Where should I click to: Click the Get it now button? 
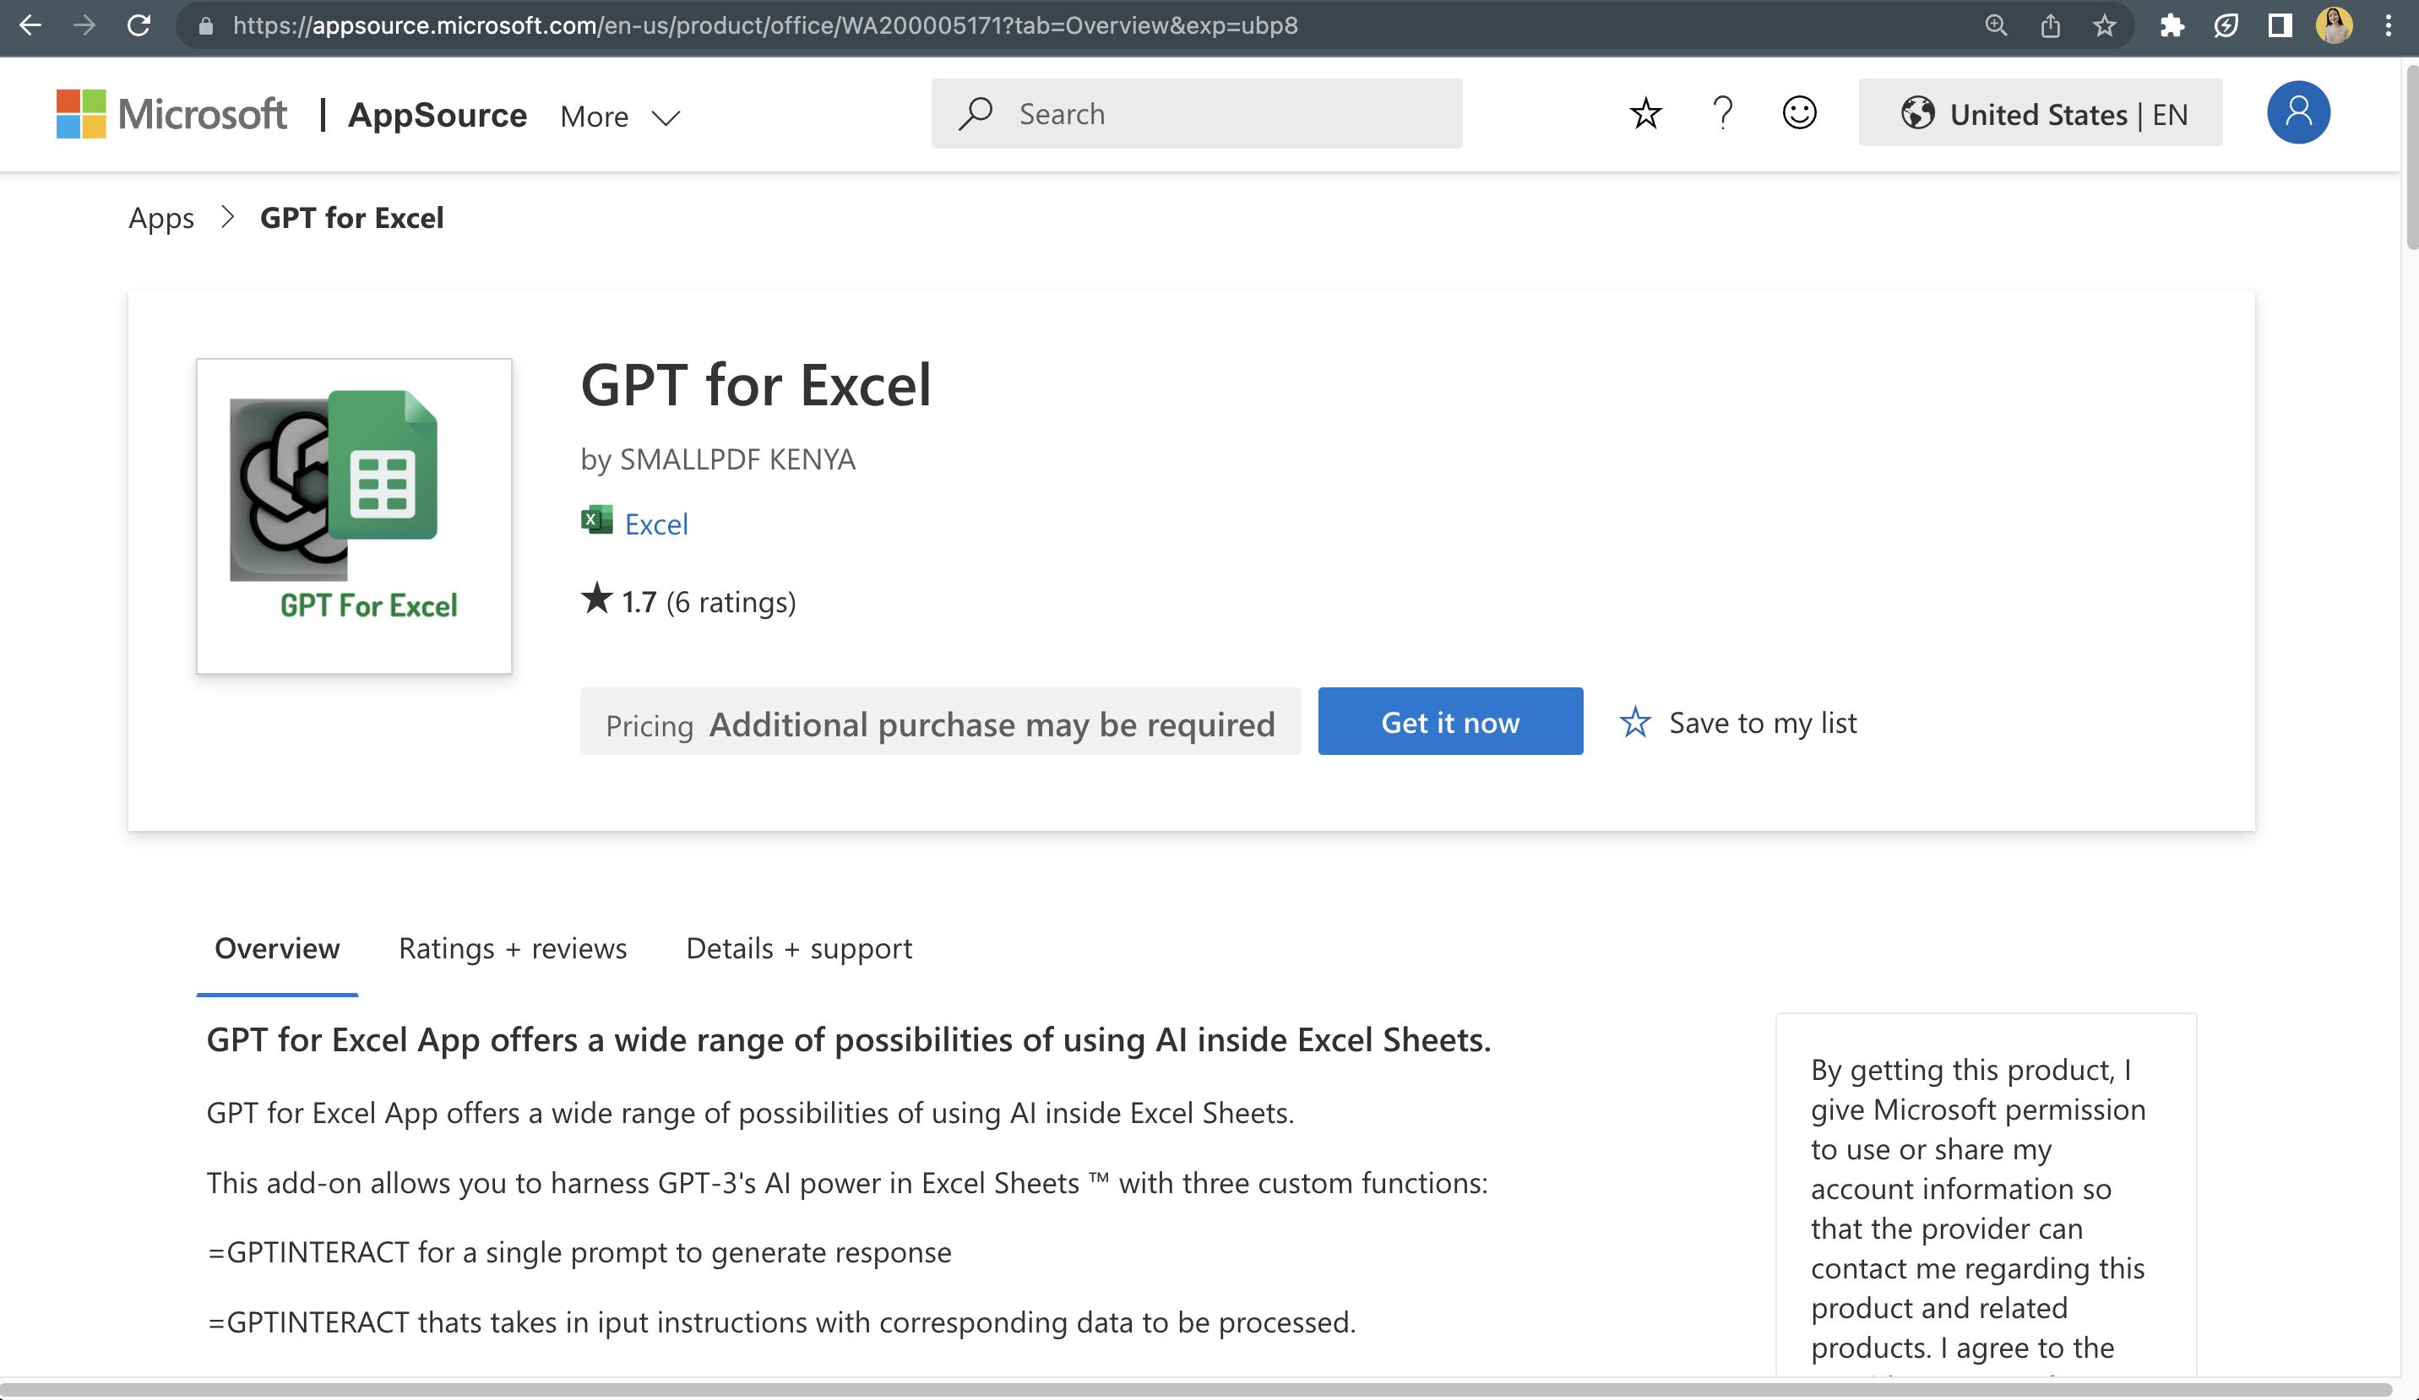click(1450, 722)
